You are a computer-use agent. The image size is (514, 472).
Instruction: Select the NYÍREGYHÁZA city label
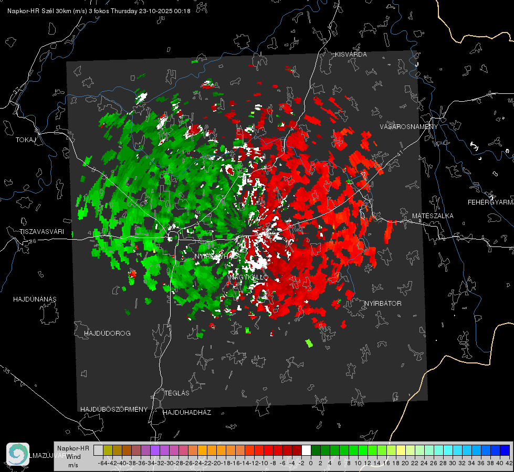pos(217,256)
